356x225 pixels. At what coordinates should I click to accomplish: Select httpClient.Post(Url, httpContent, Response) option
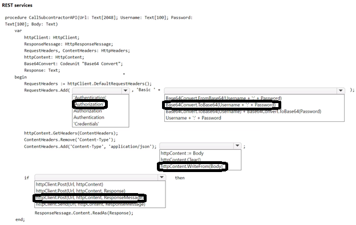pos(80,191)
